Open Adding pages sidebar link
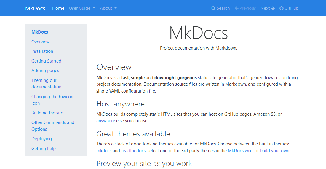 [45, 71]
